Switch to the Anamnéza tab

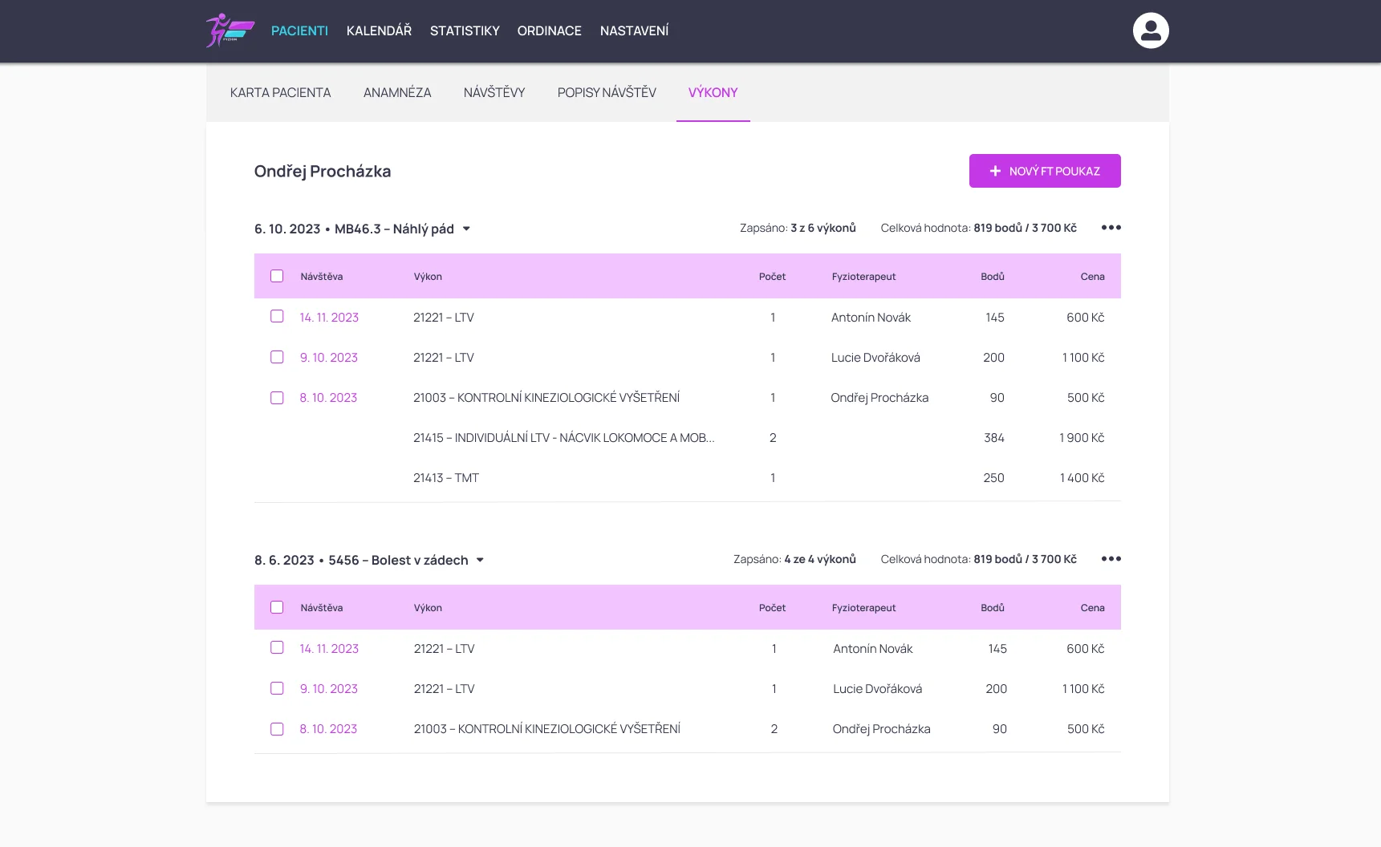click(x=397, y=92)
